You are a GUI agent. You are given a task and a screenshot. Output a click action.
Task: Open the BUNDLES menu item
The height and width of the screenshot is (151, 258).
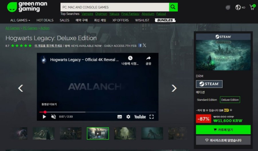pos(165,20)
